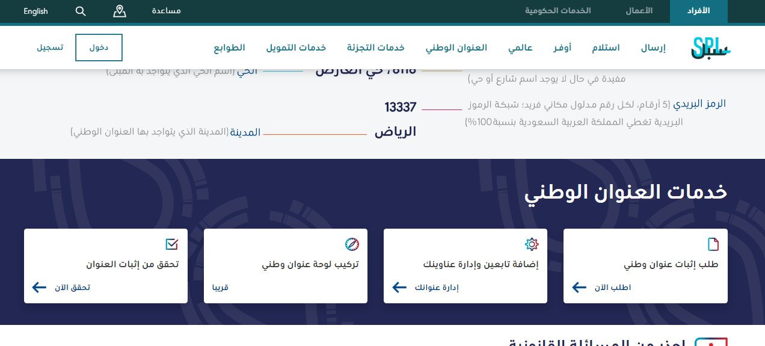Click the SPL logo
Image resolution: width=765 pixels, height=346 pixels.
pyautogui.click(x=711, y=48)
